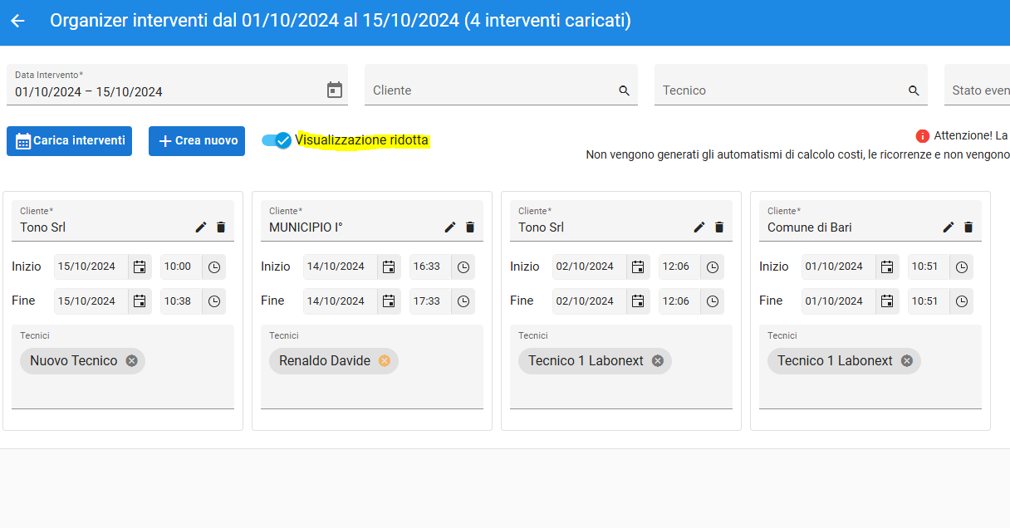Click the Organizer interventi header title
Image resolution: width=1010 pixels, height=528 pixels.
tap(341, 21)
